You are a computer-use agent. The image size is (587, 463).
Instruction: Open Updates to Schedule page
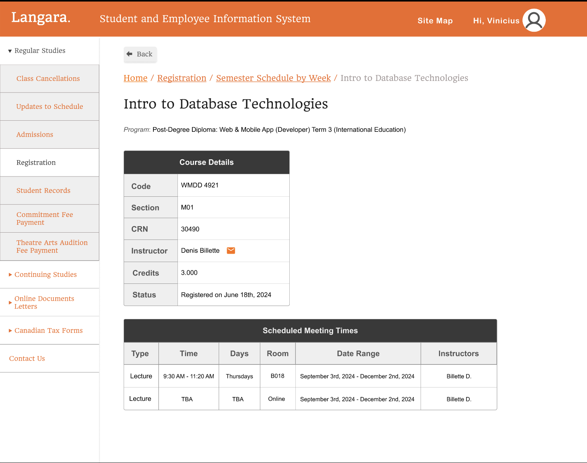pos(50,107)
